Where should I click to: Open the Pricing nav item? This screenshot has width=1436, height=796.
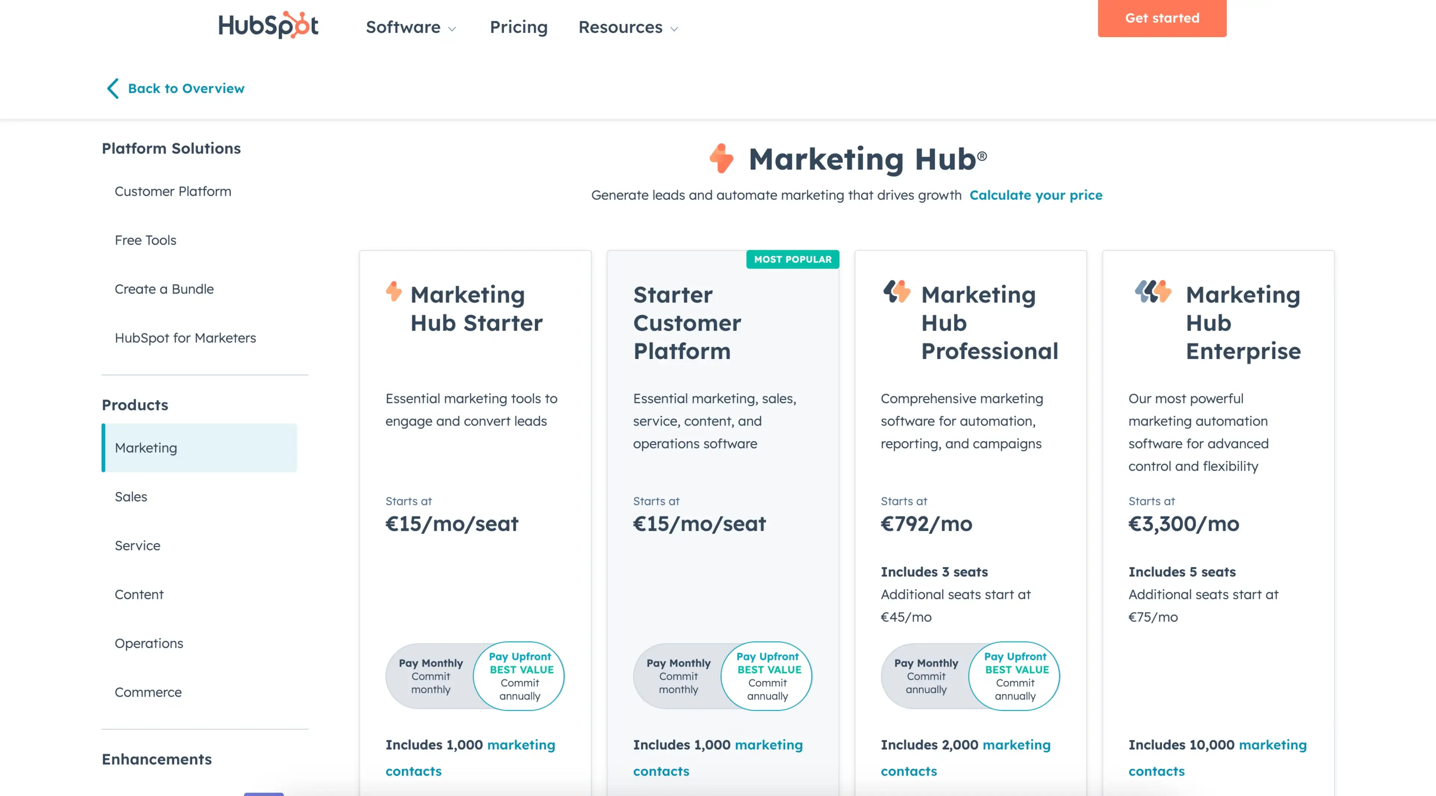click(x=518, y=27)
